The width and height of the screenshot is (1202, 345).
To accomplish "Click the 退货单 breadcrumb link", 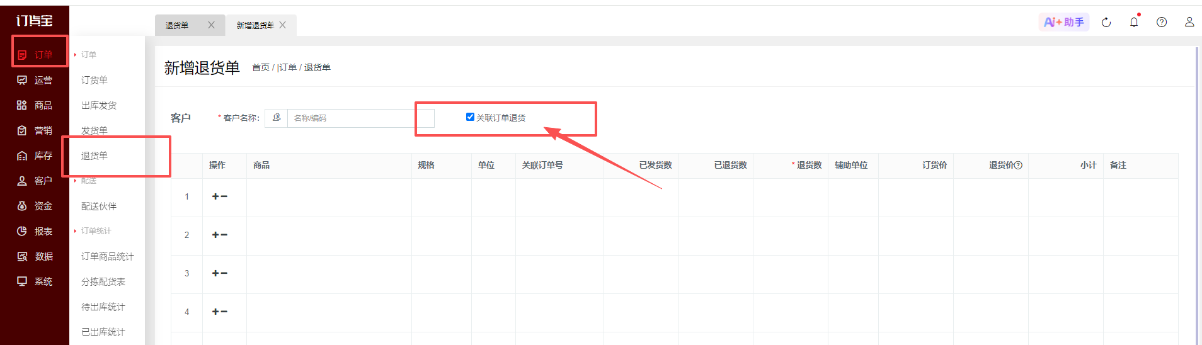I will [318, 67].
